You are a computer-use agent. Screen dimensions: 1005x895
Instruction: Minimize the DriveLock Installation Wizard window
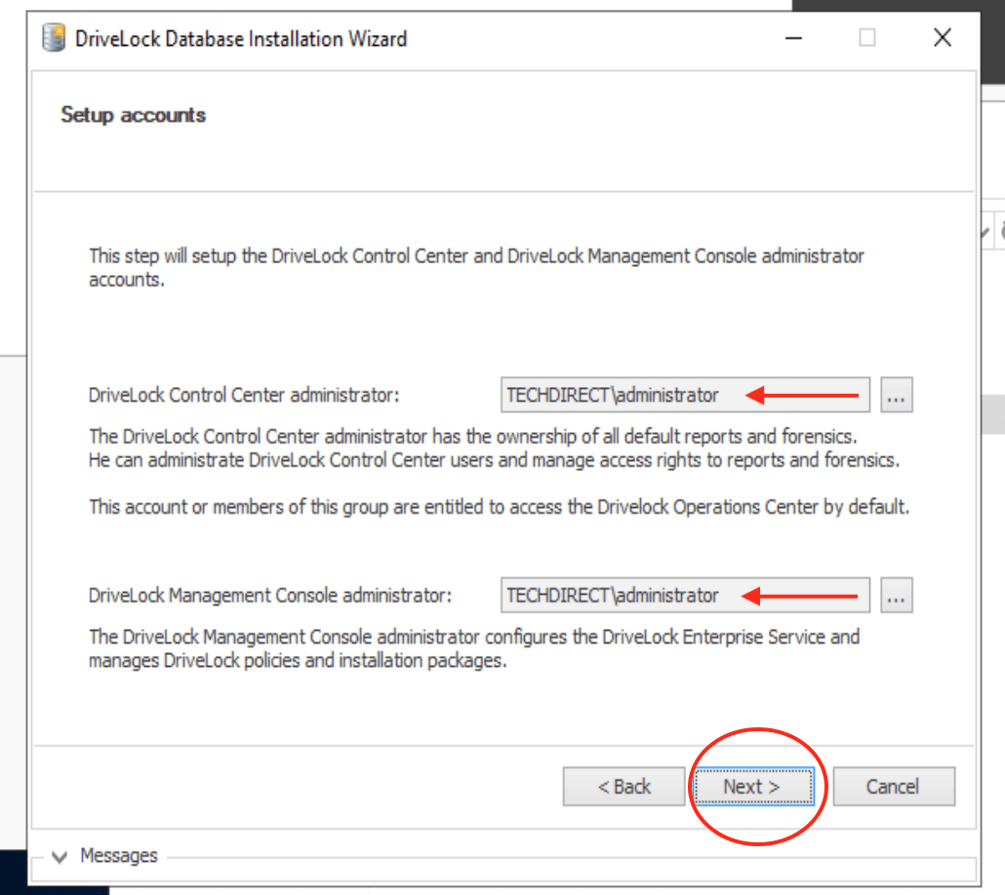(795, 39)
